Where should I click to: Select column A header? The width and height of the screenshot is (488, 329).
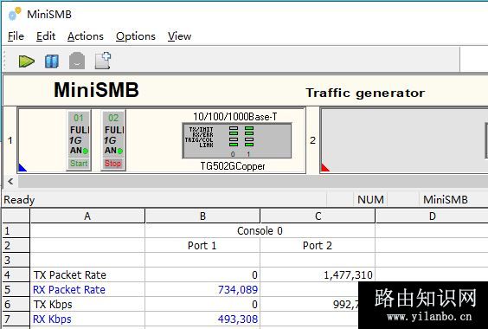[x=87, y=216]
